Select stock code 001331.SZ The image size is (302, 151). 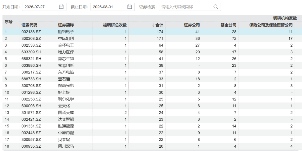tap(31, 126)
